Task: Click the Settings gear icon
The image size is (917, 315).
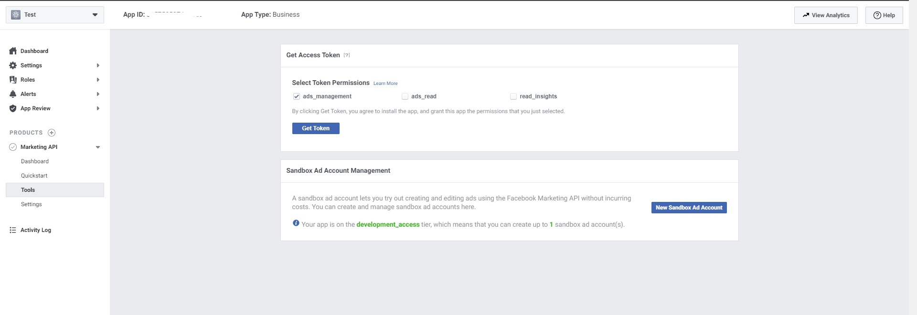Action: pyautogui.click(x=13, y=65)
